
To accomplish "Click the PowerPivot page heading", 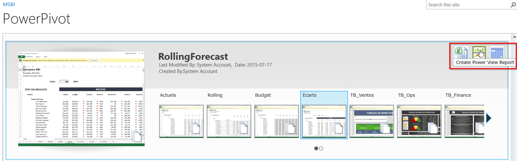I will [x=37, y=19].
